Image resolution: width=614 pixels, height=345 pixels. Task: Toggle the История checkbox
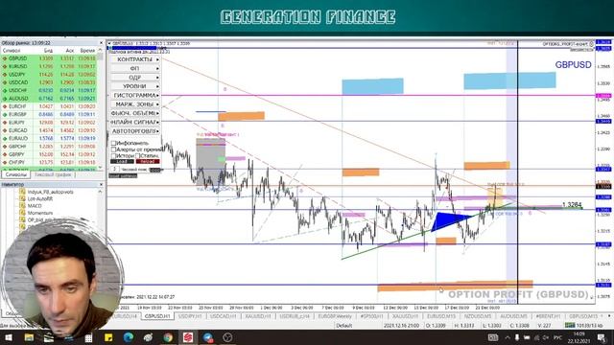click(113, 155)
